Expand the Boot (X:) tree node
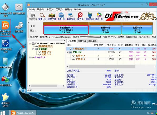 click(x=30, y=57)
